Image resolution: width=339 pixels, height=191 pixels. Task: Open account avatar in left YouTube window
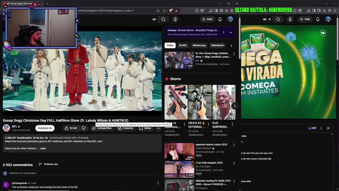pos(230,19)
